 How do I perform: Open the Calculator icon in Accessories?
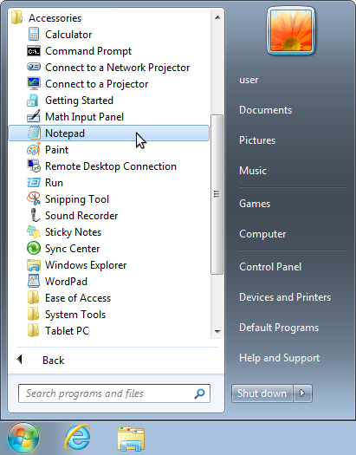pos(34,35)
